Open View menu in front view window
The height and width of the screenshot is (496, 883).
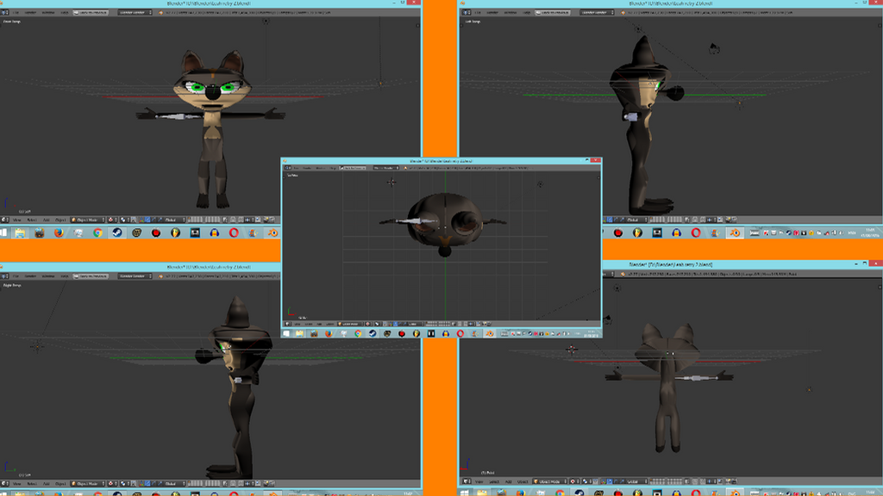pos(17,220)
